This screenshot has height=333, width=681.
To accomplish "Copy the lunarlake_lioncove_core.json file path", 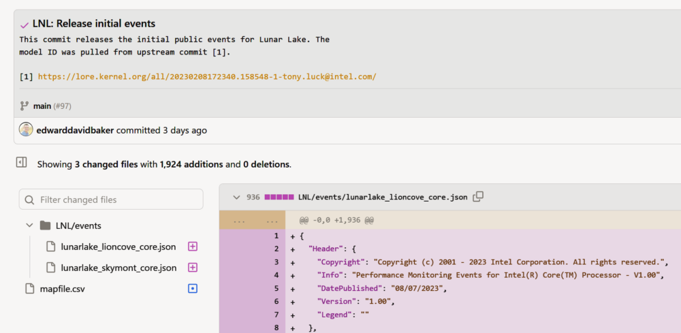I will tap(478, 197).
